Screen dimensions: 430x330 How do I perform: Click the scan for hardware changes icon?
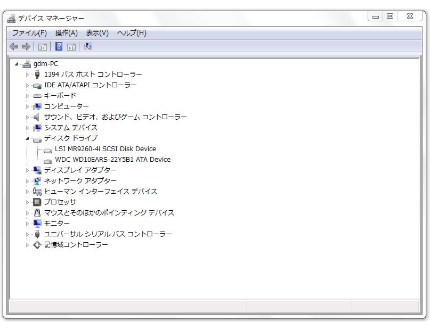coord(88,47)
